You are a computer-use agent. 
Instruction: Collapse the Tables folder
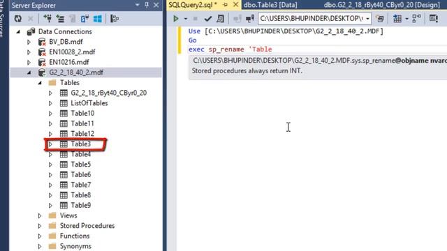pos(40,83)
